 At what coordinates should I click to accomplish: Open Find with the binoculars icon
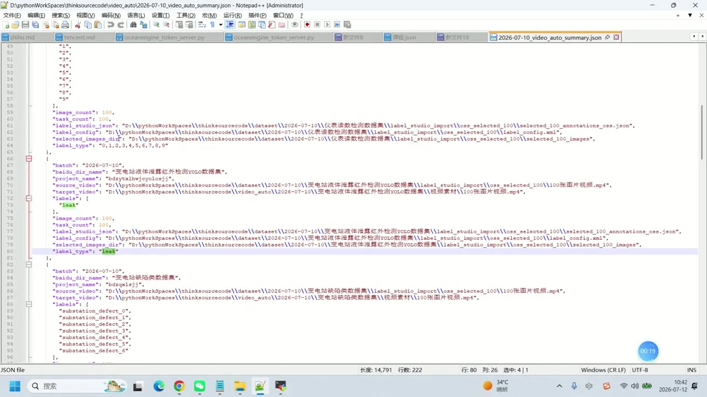point(133,24)
